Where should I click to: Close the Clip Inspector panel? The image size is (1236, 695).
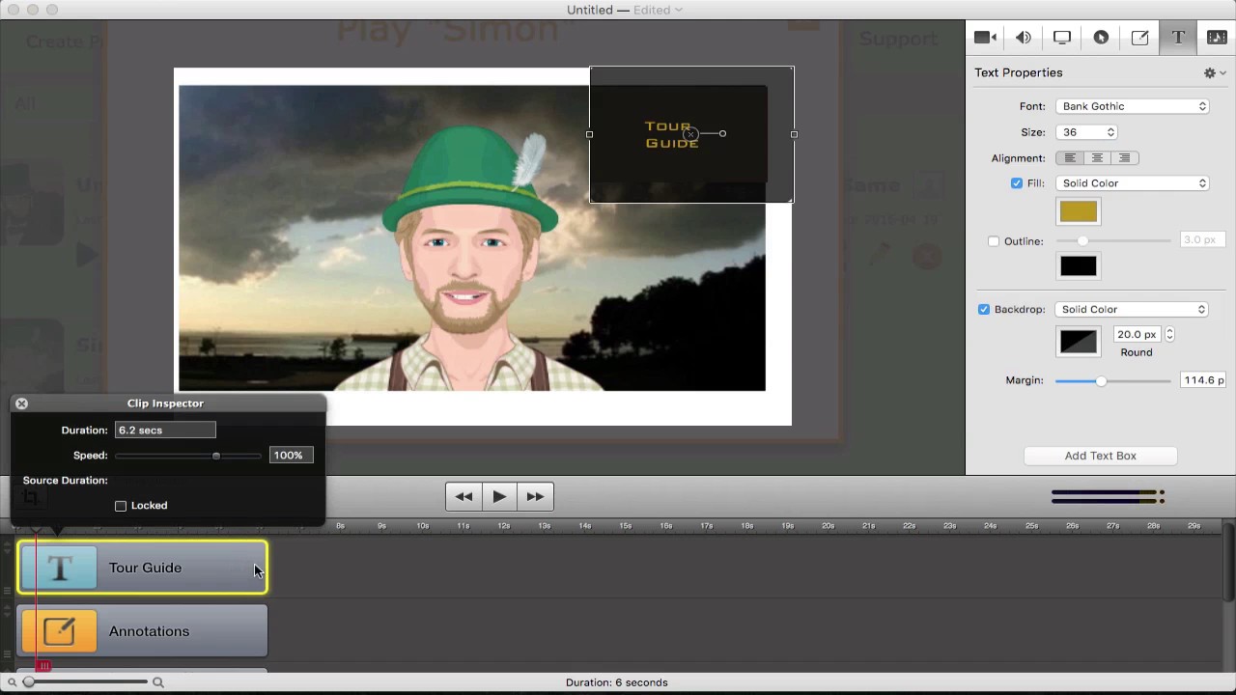[21, 403]
